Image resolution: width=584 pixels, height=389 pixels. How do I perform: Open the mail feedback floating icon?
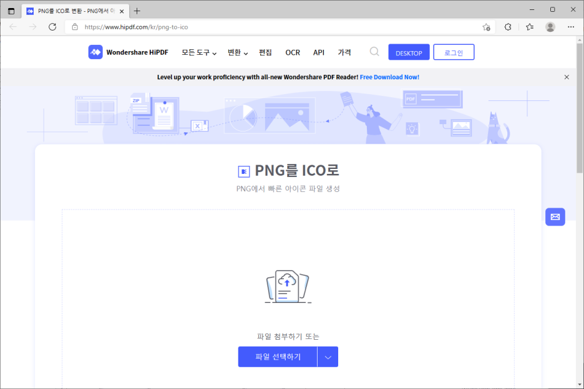click(x=555, y=217)
